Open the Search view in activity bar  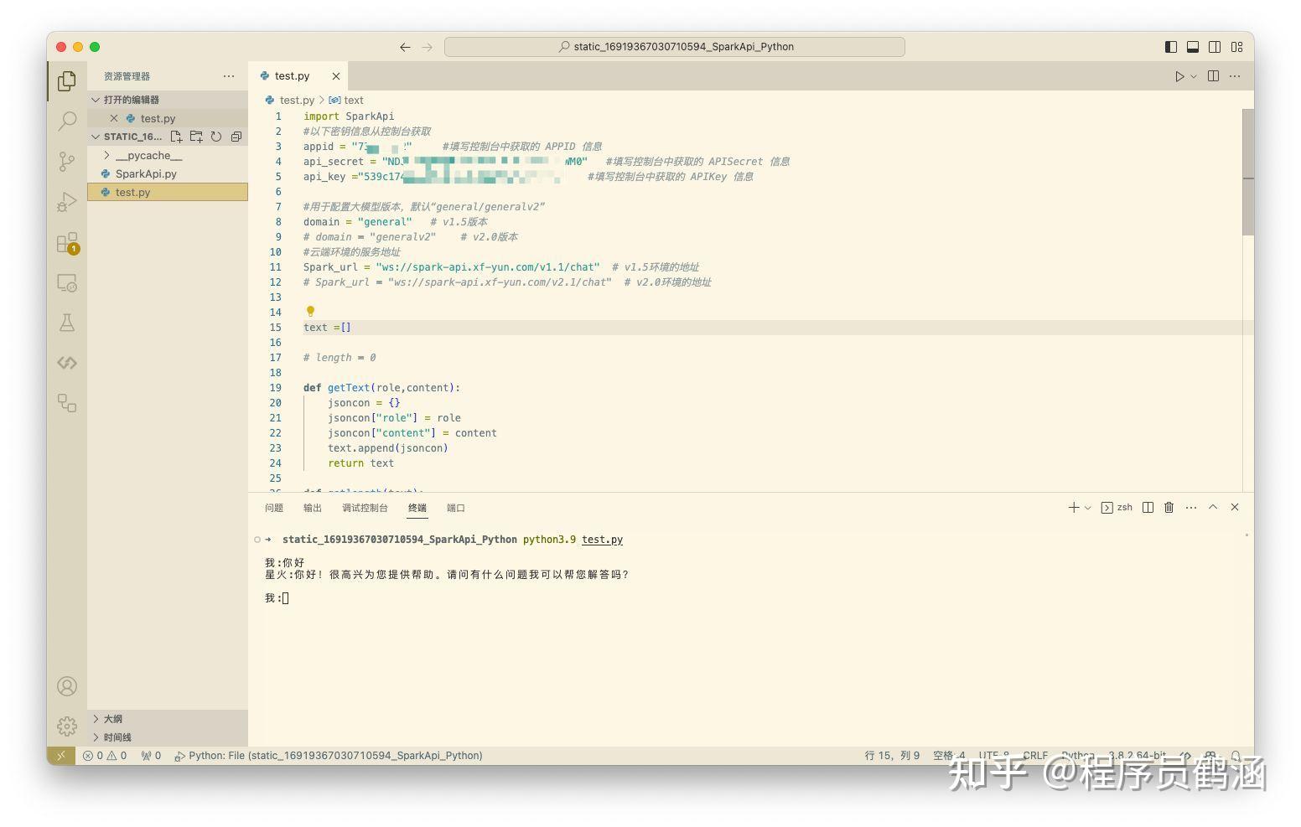[x=67, y=121]
